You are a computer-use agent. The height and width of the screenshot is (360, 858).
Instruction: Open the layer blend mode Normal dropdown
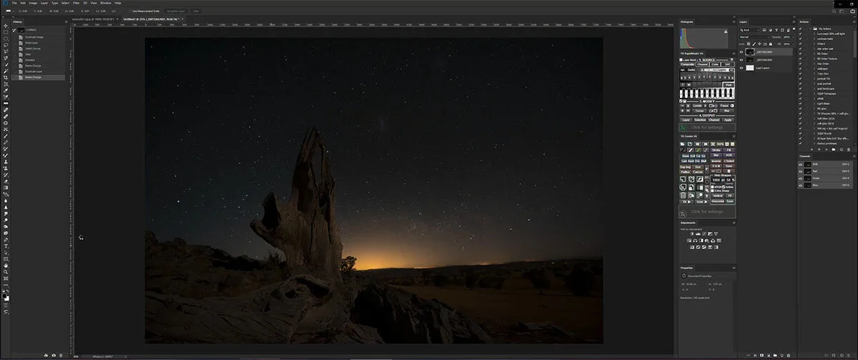coord(754,37)
